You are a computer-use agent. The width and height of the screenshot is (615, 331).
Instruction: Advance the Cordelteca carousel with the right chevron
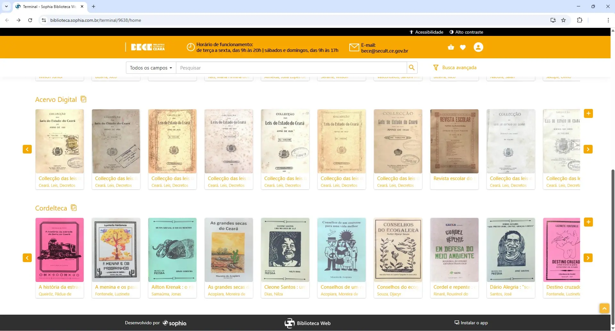[x=588, y=257]
